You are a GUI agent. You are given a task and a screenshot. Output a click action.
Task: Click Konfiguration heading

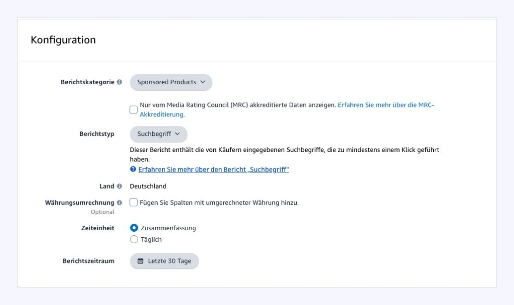pyautogui.click(x=63, y=40)
